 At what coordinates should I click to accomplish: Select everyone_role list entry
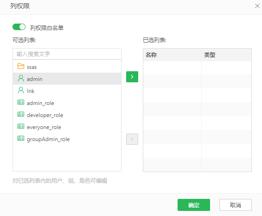(x=67, y=127)
